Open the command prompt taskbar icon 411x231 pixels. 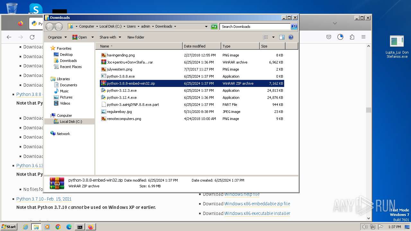point(80,227)
